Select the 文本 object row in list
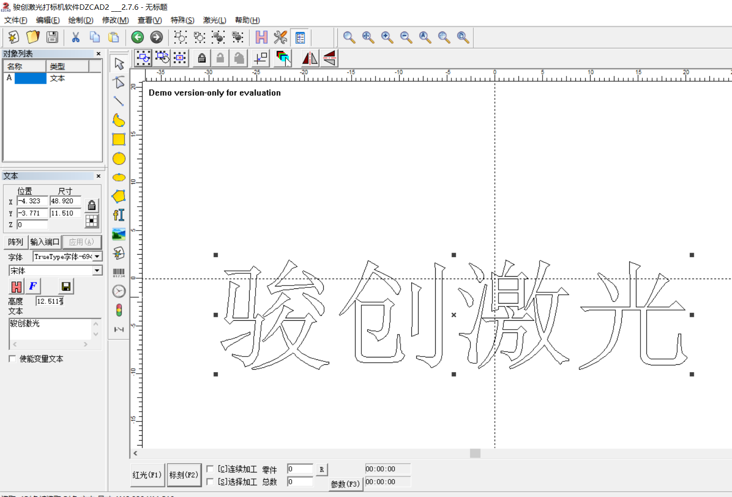This screenshot has height=497, width=732. 52,78
